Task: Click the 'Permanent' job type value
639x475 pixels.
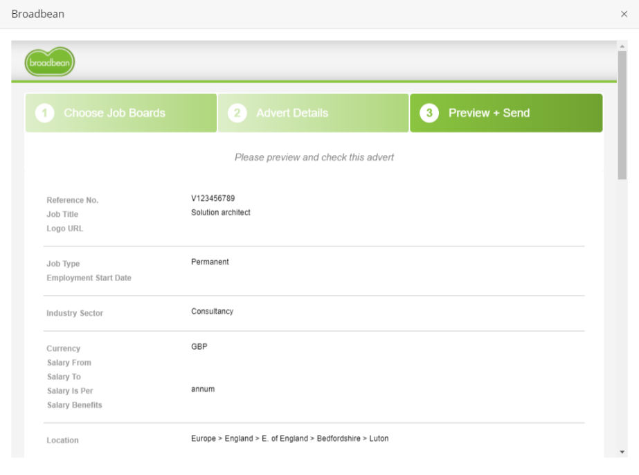Action: pos(210,262)
